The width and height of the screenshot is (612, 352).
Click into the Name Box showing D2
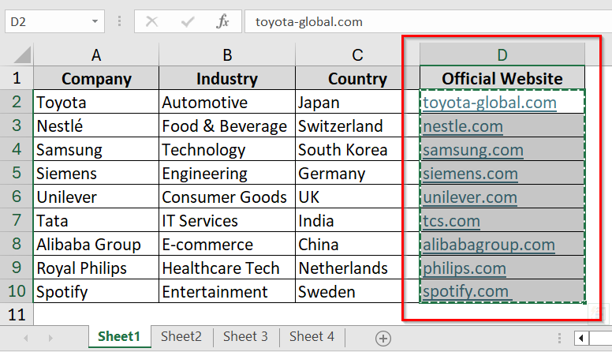[x=54, y=21]
